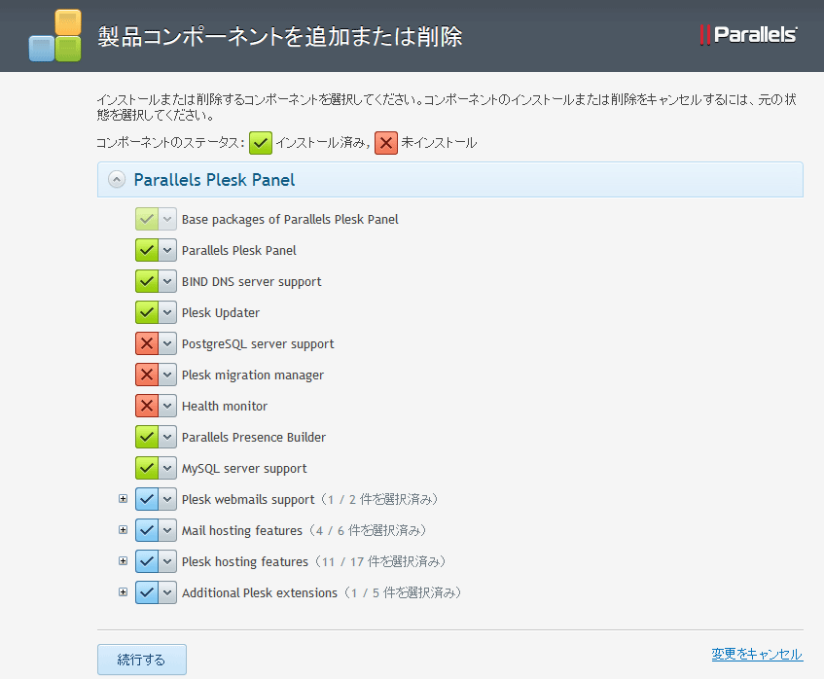Click the 変更をキャンセル link

(x=756, y=655)
